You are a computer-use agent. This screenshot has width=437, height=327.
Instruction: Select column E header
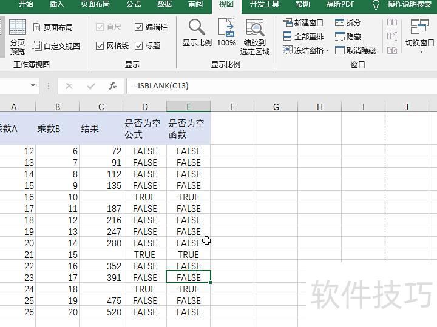point(189,107)
